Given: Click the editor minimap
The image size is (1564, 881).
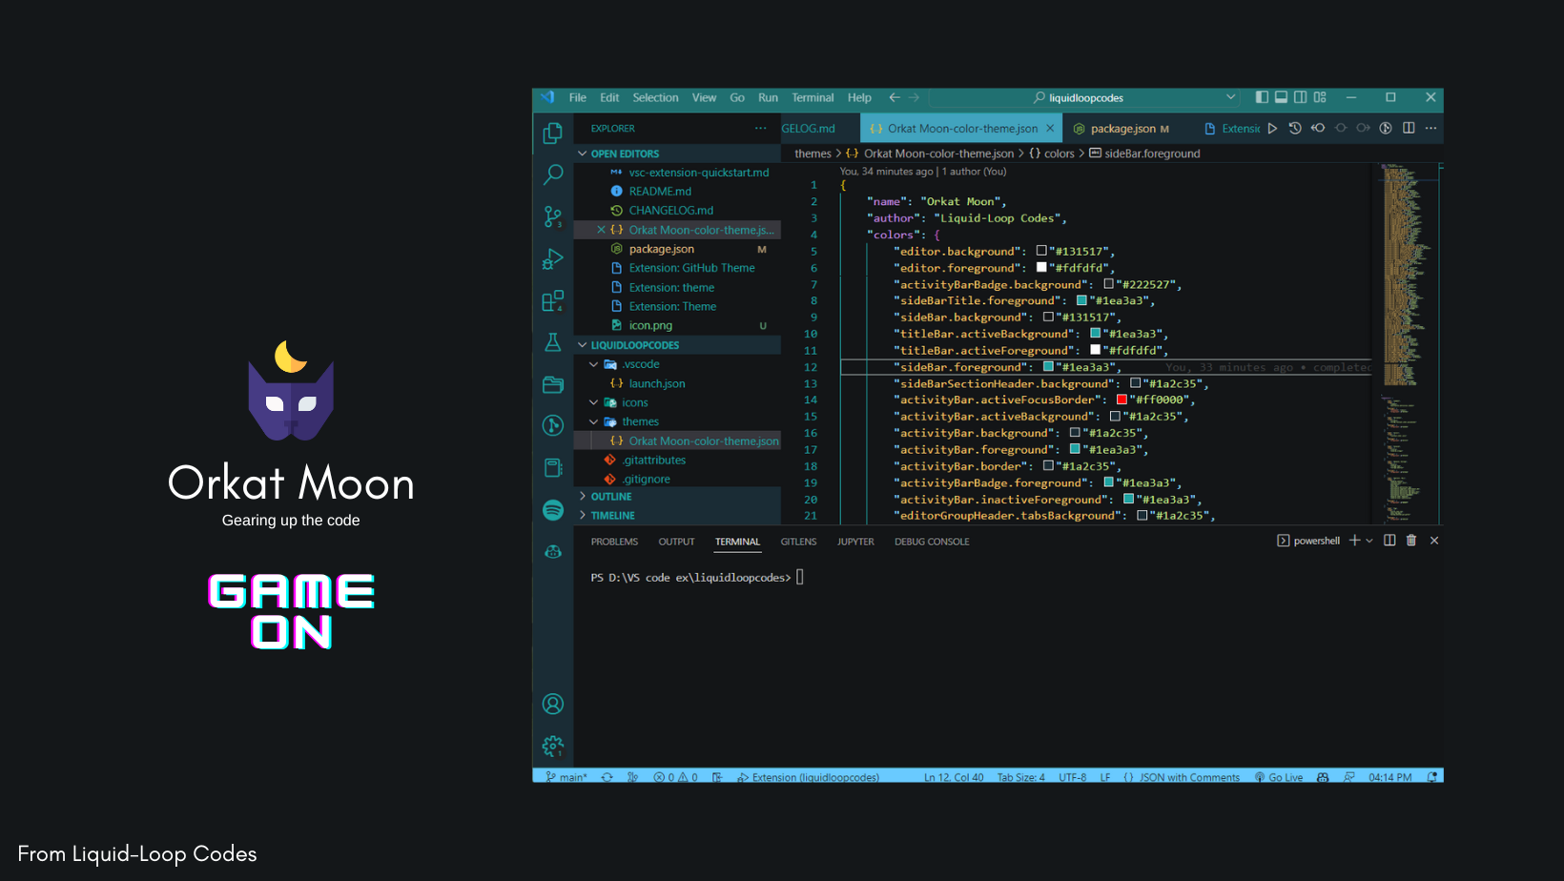Looking at the screenshot, I should (1405, 343).
